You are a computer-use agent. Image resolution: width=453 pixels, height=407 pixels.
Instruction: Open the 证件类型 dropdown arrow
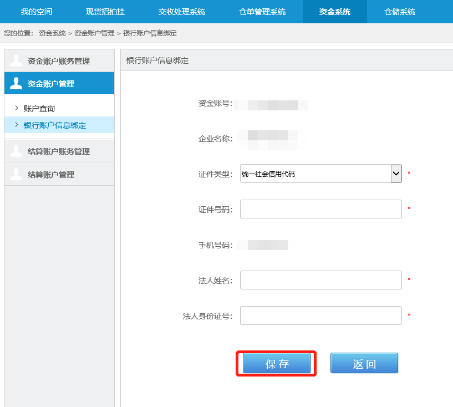[396, 174]
